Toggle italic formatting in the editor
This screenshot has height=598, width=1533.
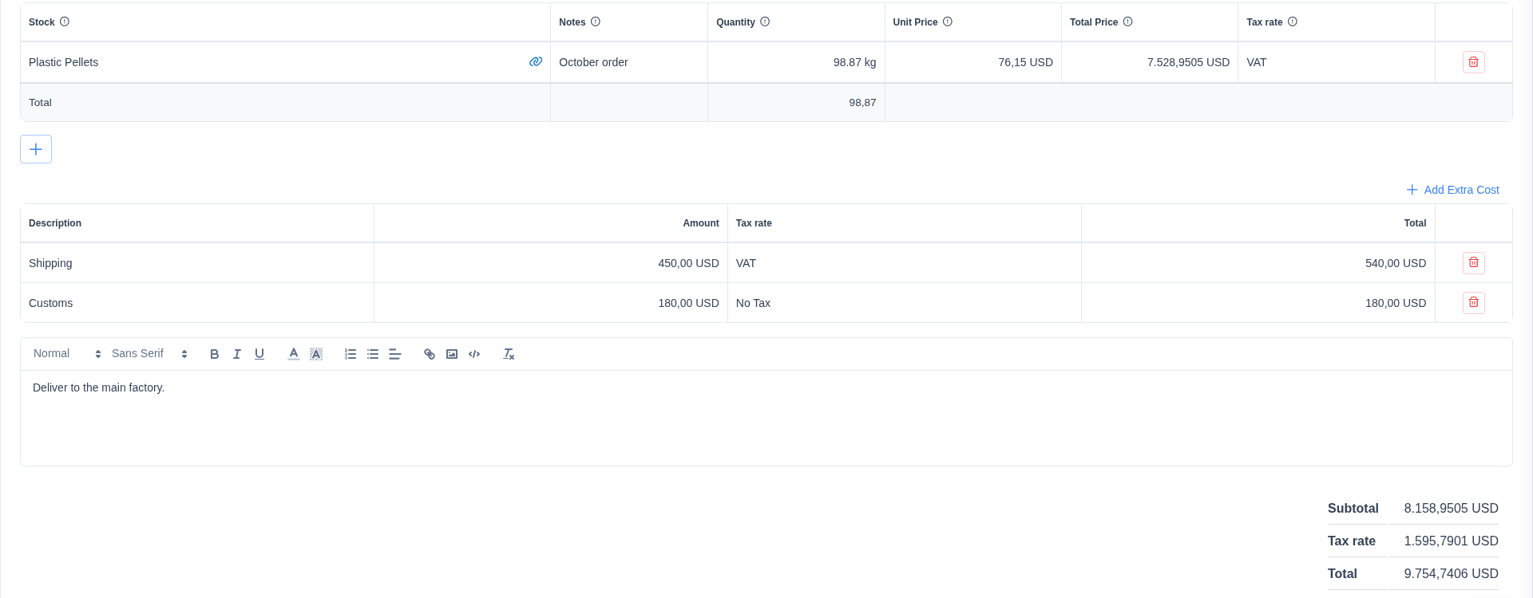(x=236, y=354)
